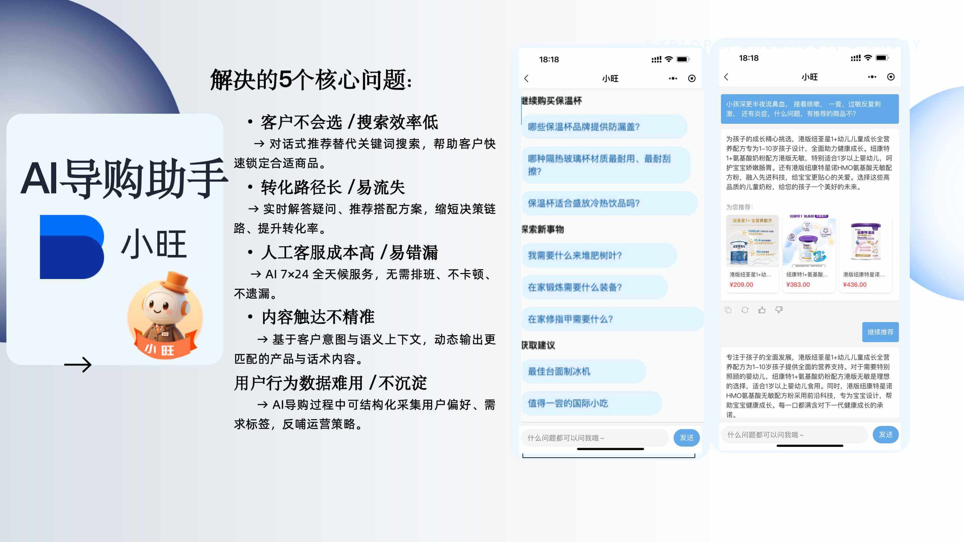The image size is (964, 542).
Task: Select suggestion 值得一尝的国际小吃
Action: [592, 403]
